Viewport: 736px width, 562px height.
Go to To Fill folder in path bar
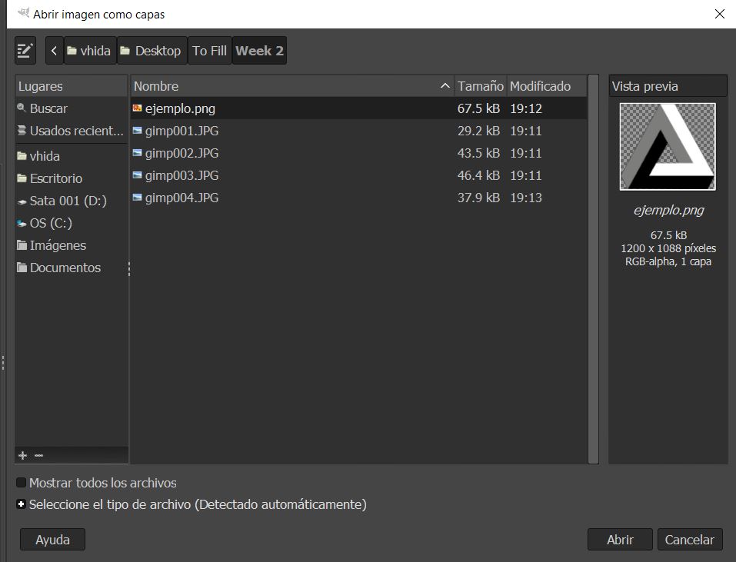(x=209, y=50)
